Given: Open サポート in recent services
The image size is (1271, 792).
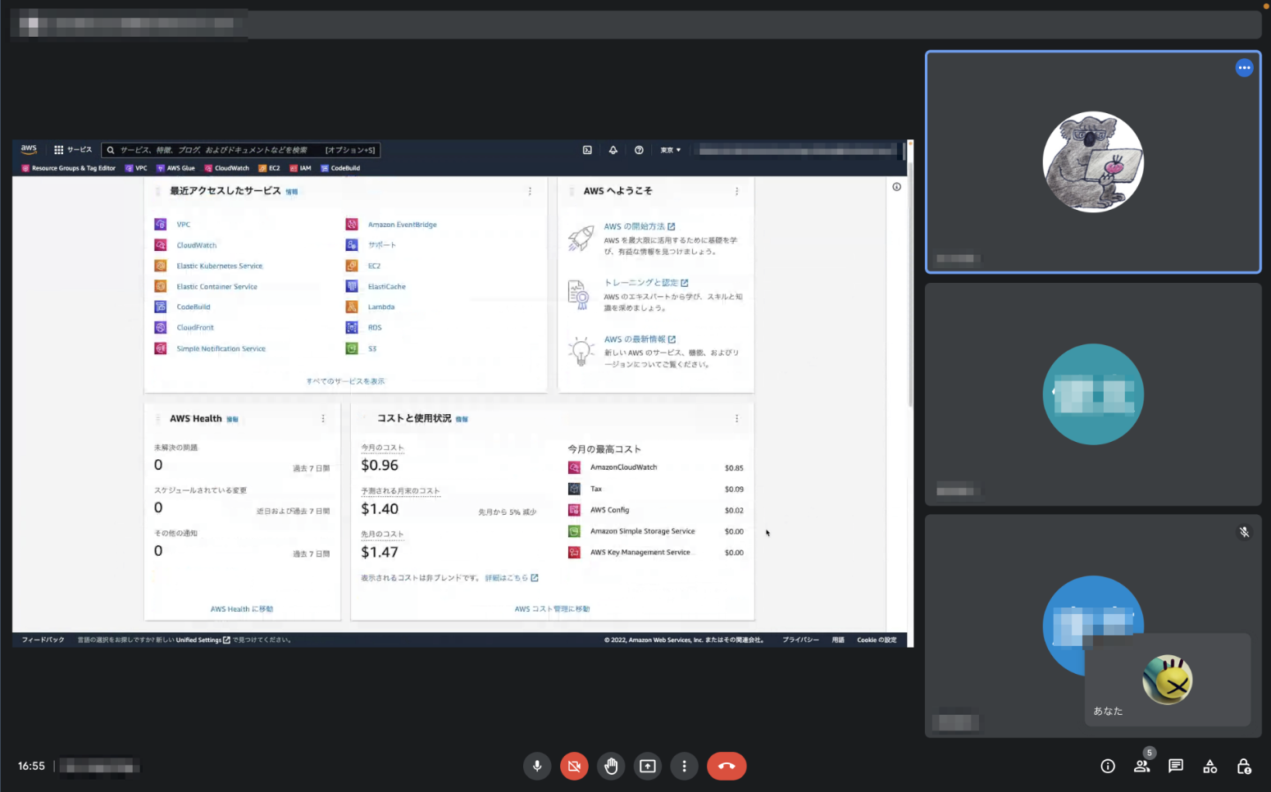Looking at the screenshot, I should [x=382, y=245].
